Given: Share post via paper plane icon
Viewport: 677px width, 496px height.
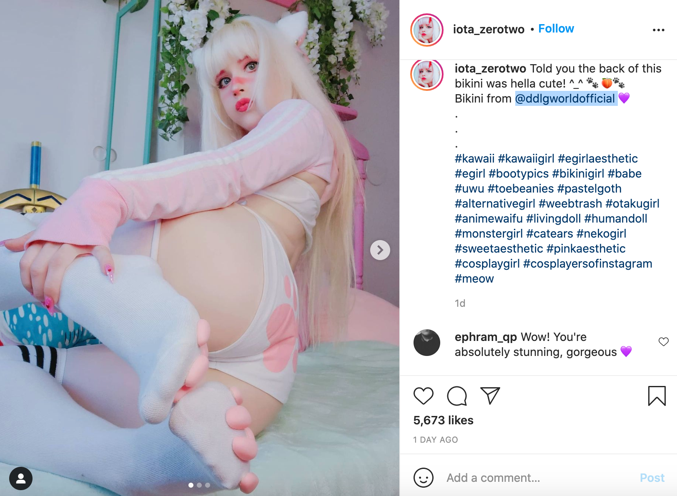Looking at the screenshot, I should (490, 396).
